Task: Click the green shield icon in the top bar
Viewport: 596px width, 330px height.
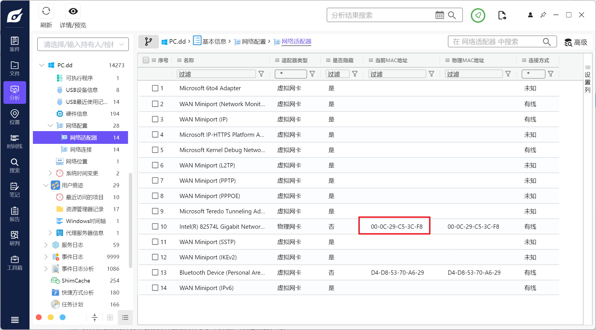Action: point(478,15)
